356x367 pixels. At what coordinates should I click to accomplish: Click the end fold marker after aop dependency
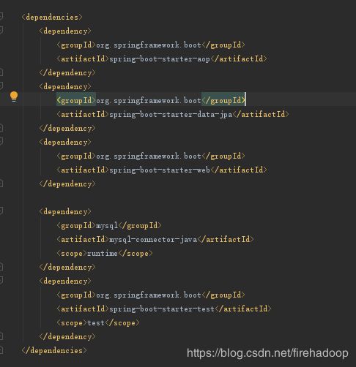point(1,72)
